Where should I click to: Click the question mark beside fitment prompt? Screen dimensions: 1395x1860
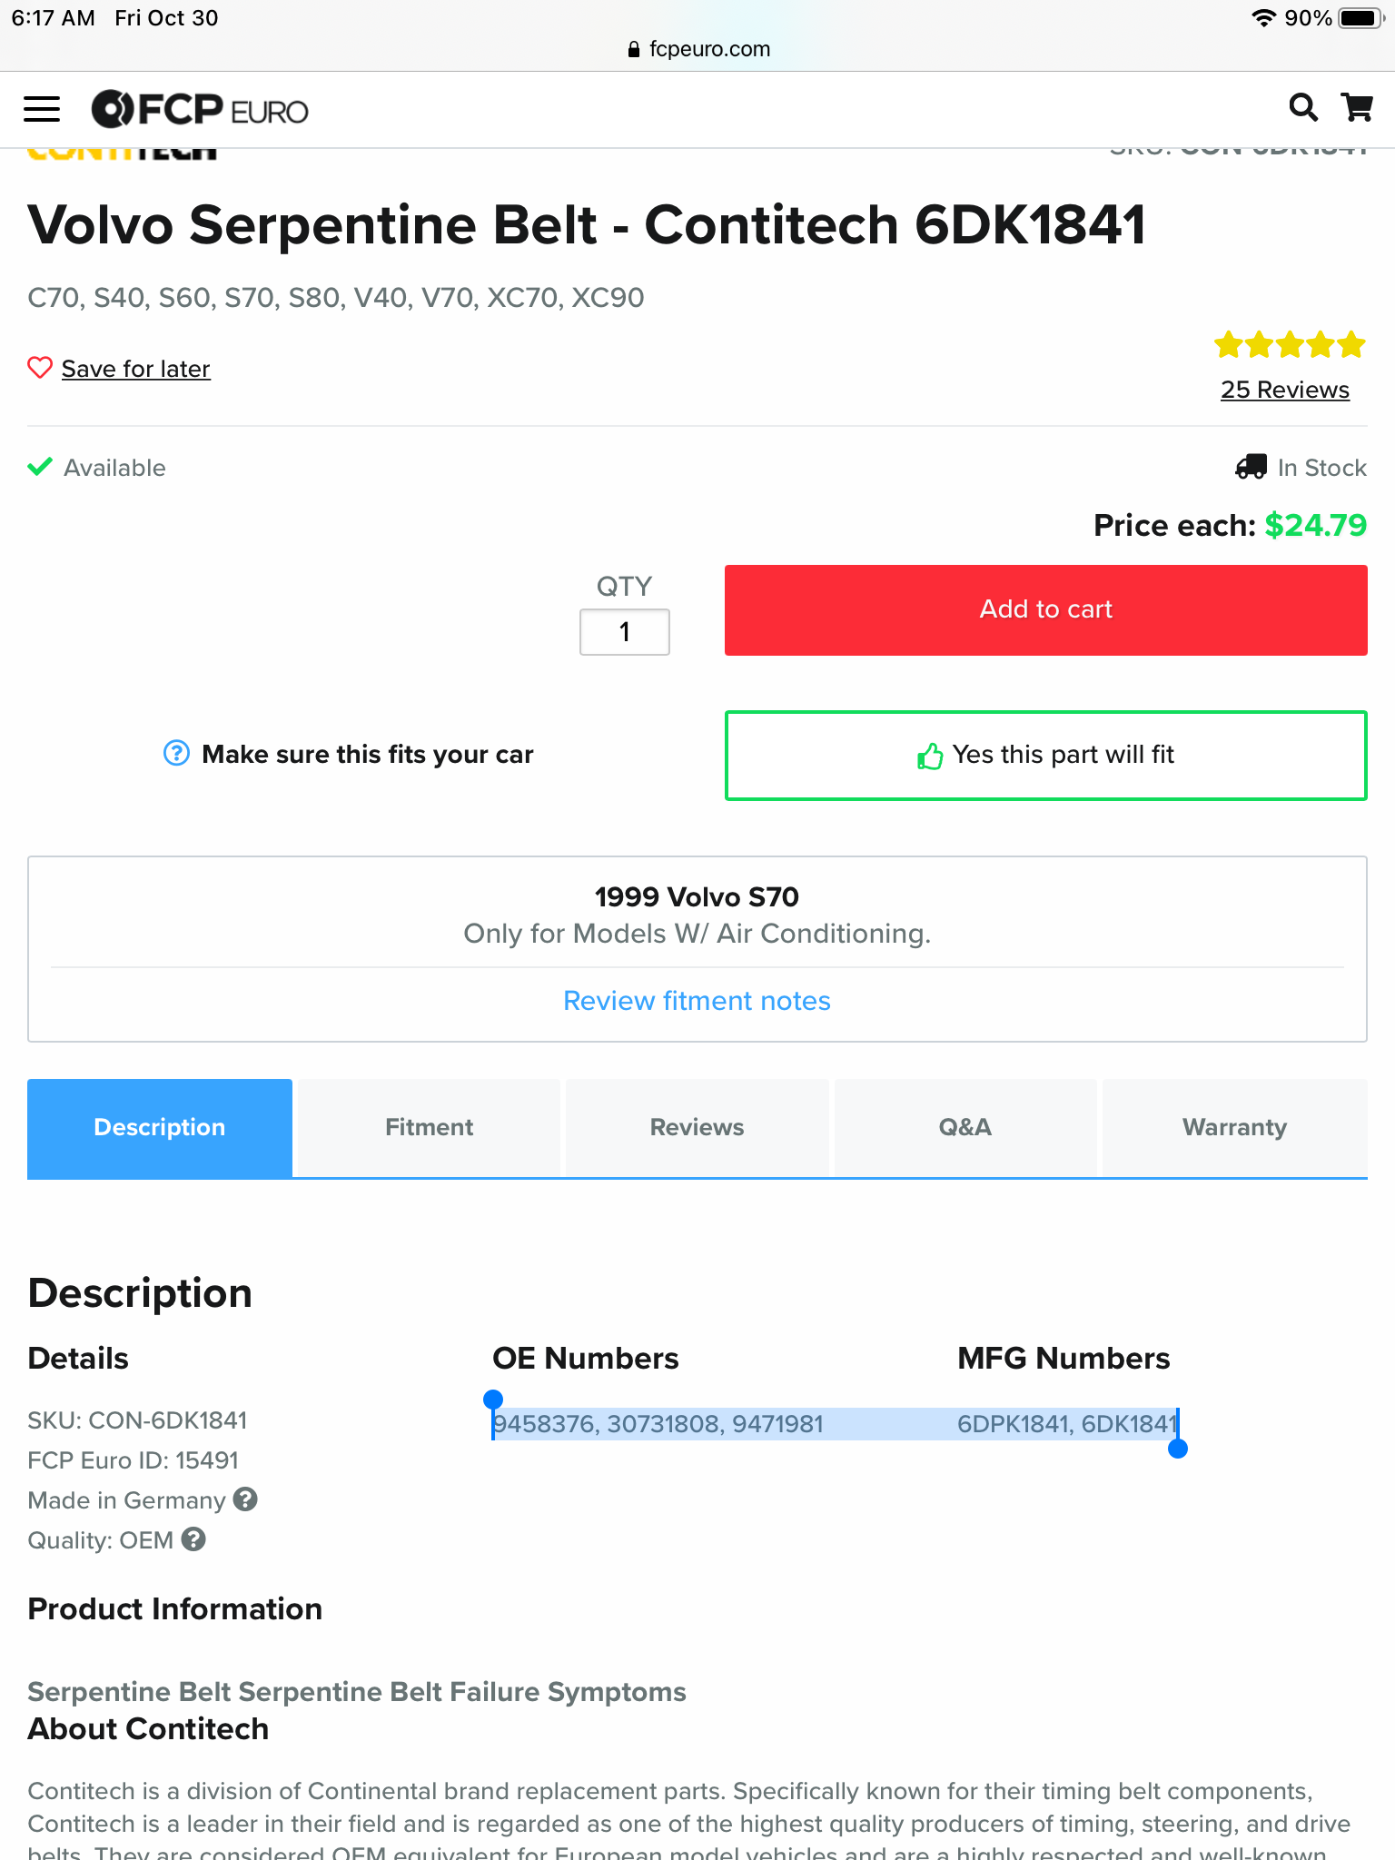tap(176, 753)
